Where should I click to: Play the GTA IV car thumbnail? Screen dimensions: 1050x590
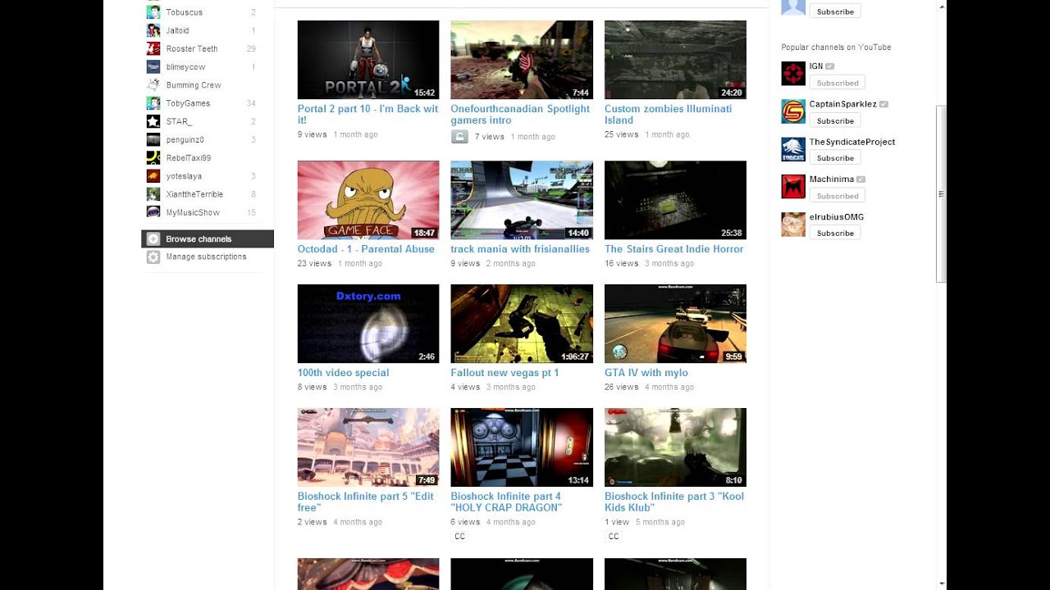[675, 324]
